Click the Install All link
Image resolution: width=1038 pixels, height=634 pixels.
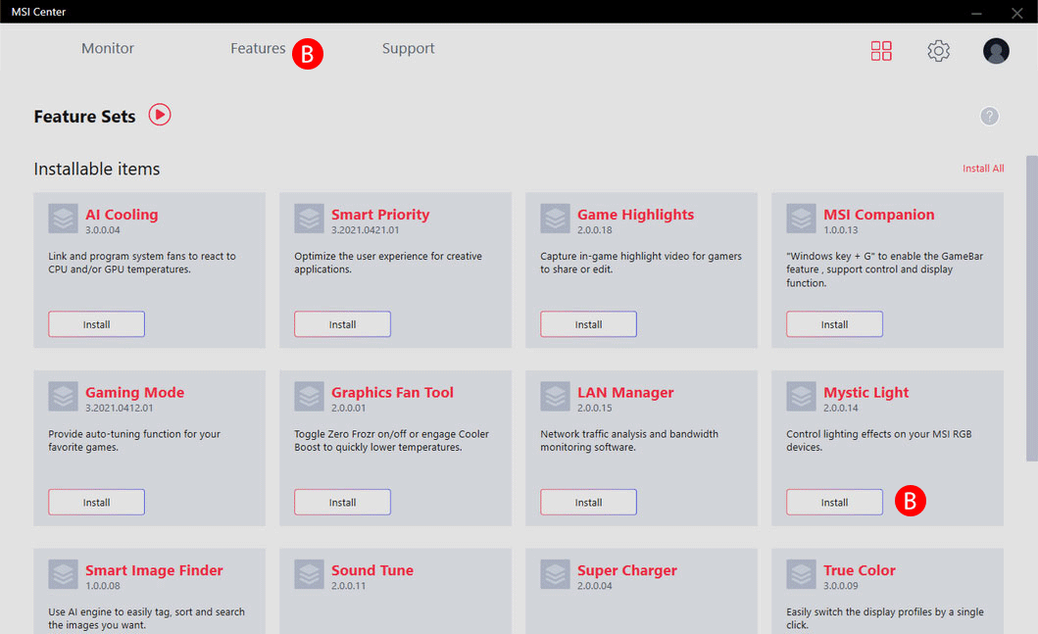(983, 169)
